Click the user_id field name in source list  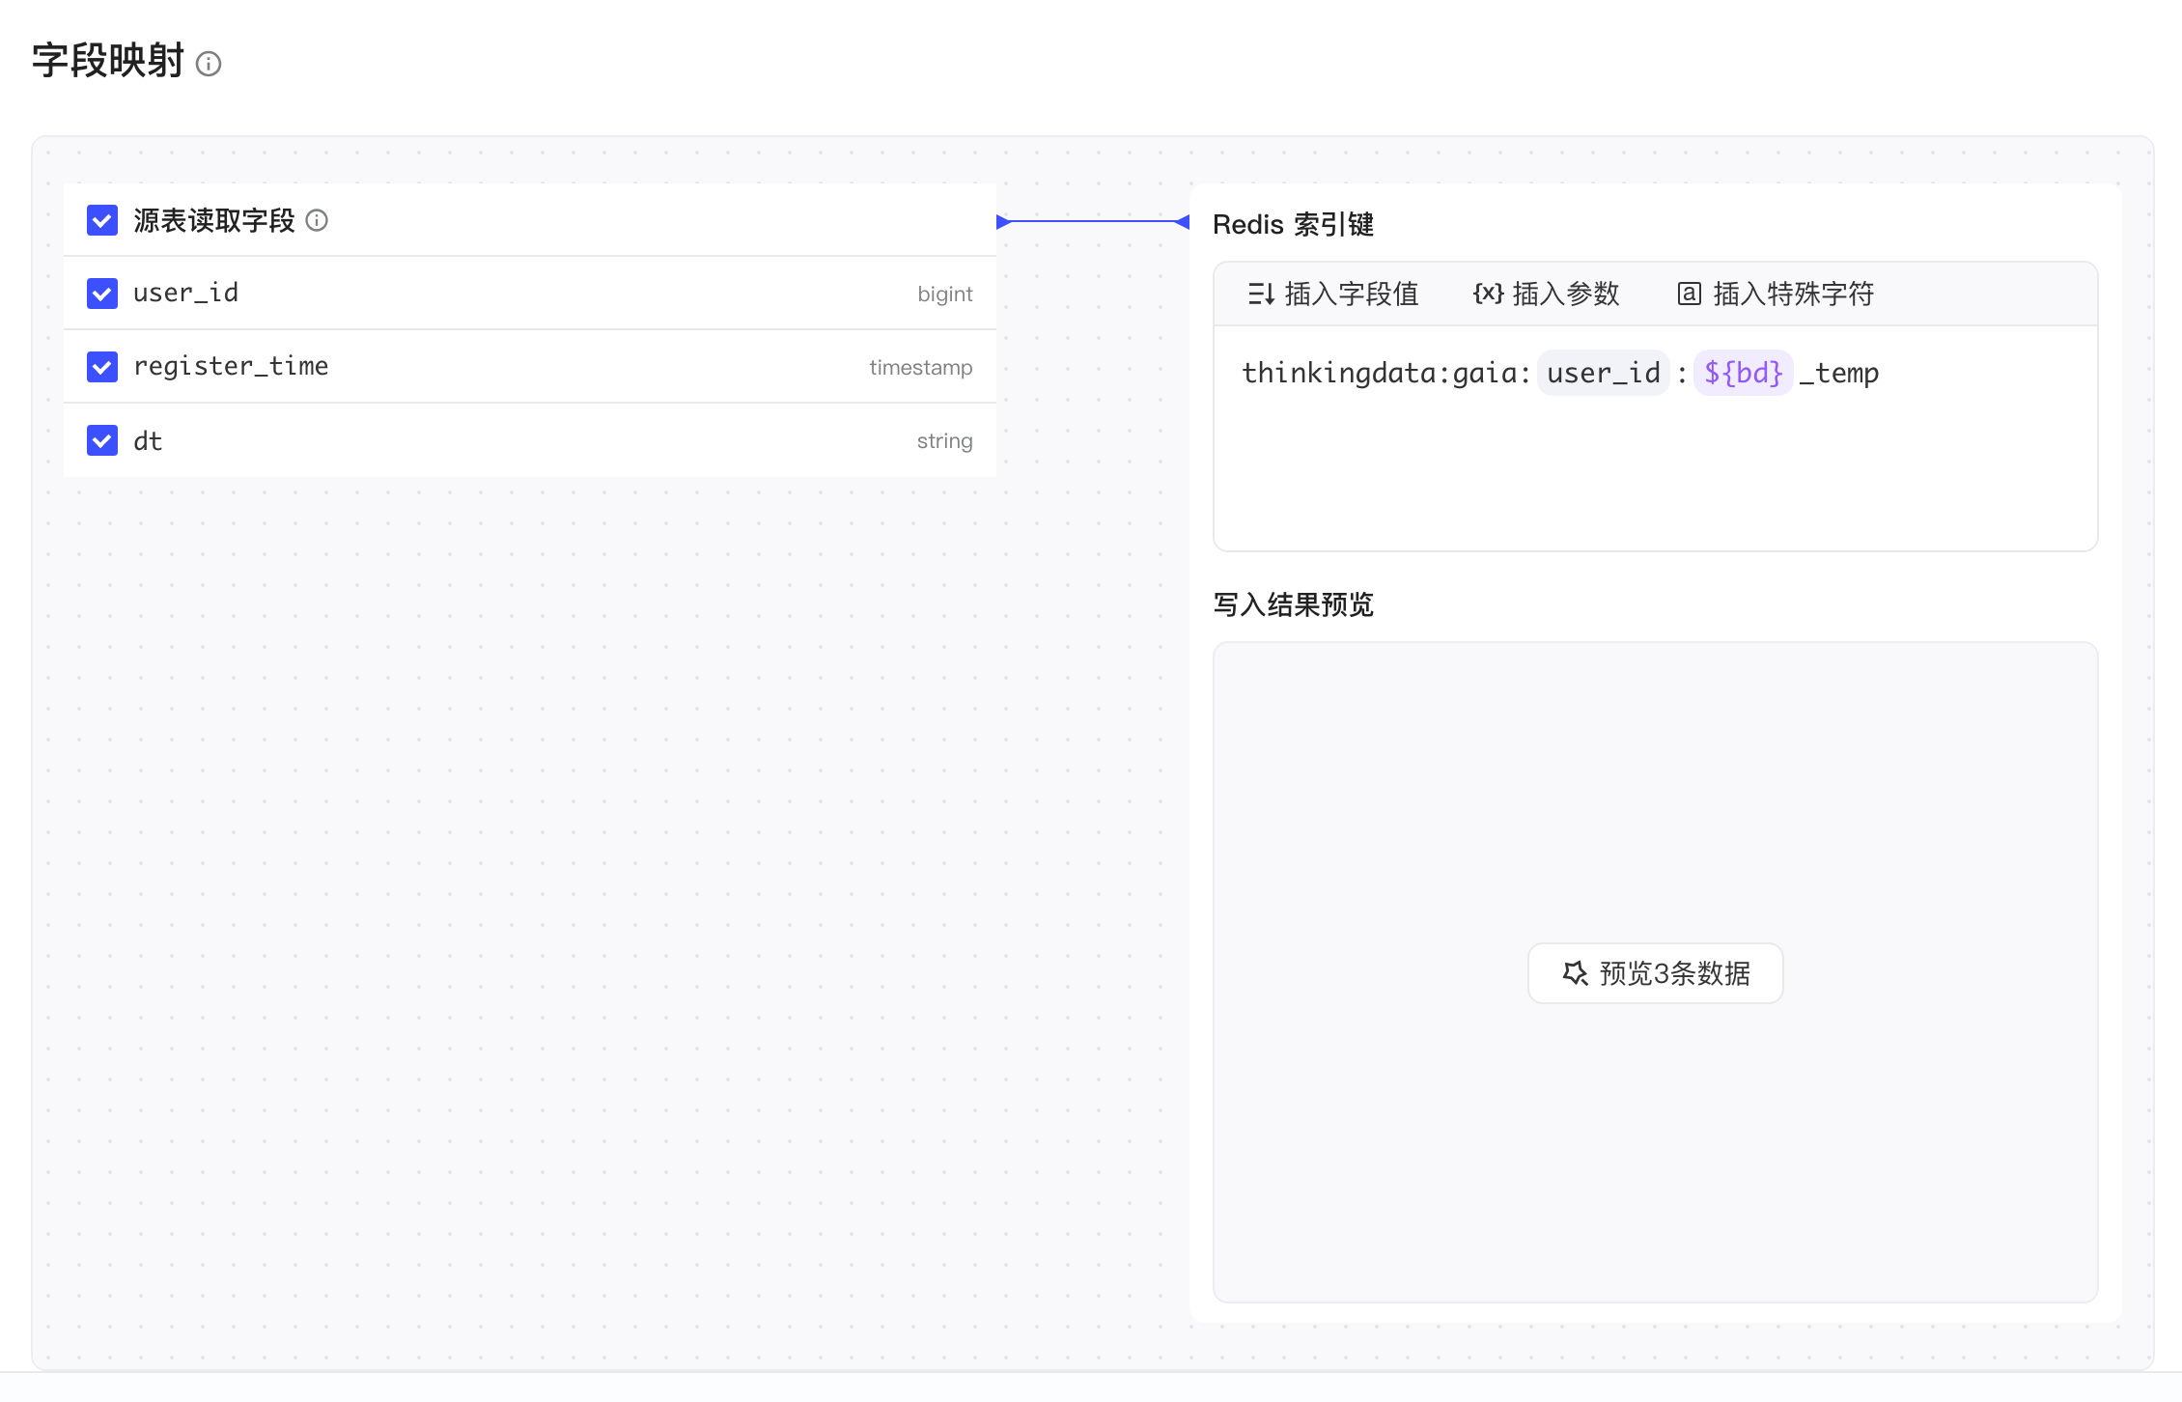click(186, 294)
